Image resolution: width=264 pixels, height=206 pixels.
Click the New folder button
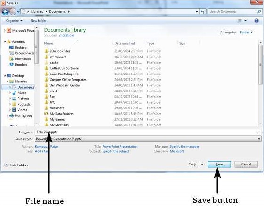coord(39,21)
